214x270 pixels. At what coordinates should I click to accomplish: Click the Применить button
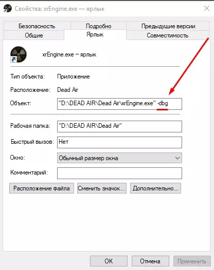point(192,261)
